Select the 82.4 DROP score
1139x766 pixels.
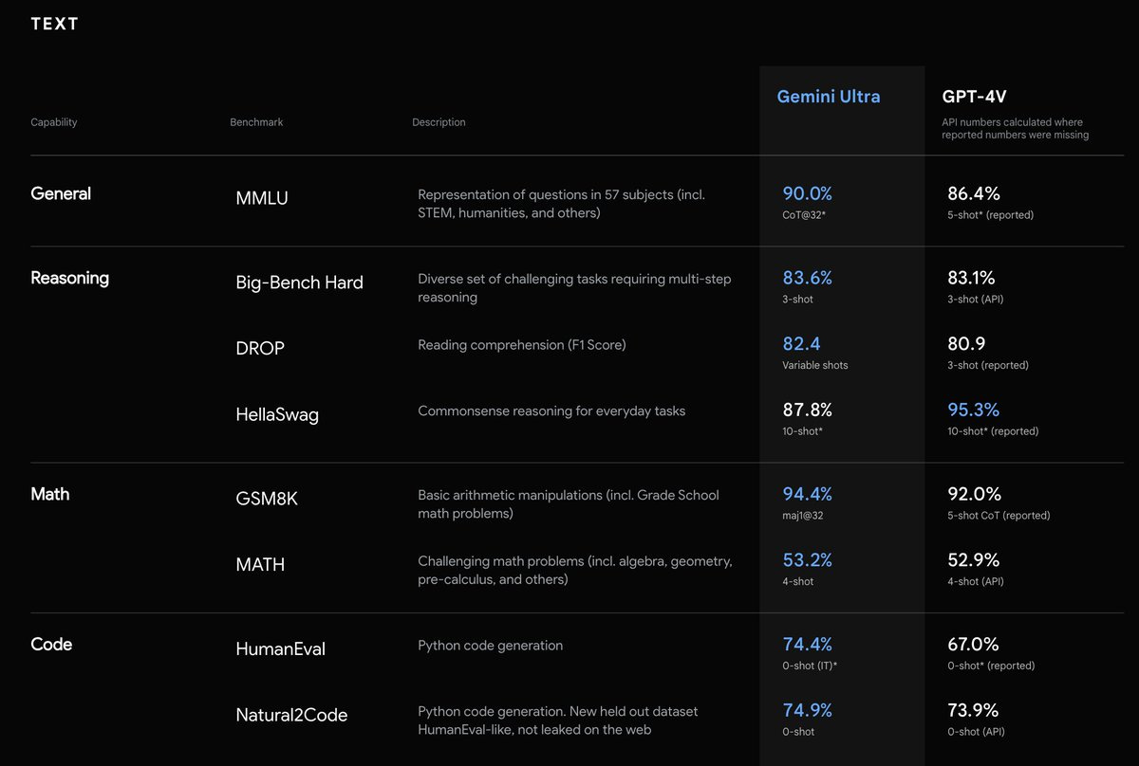pos(801,343)
